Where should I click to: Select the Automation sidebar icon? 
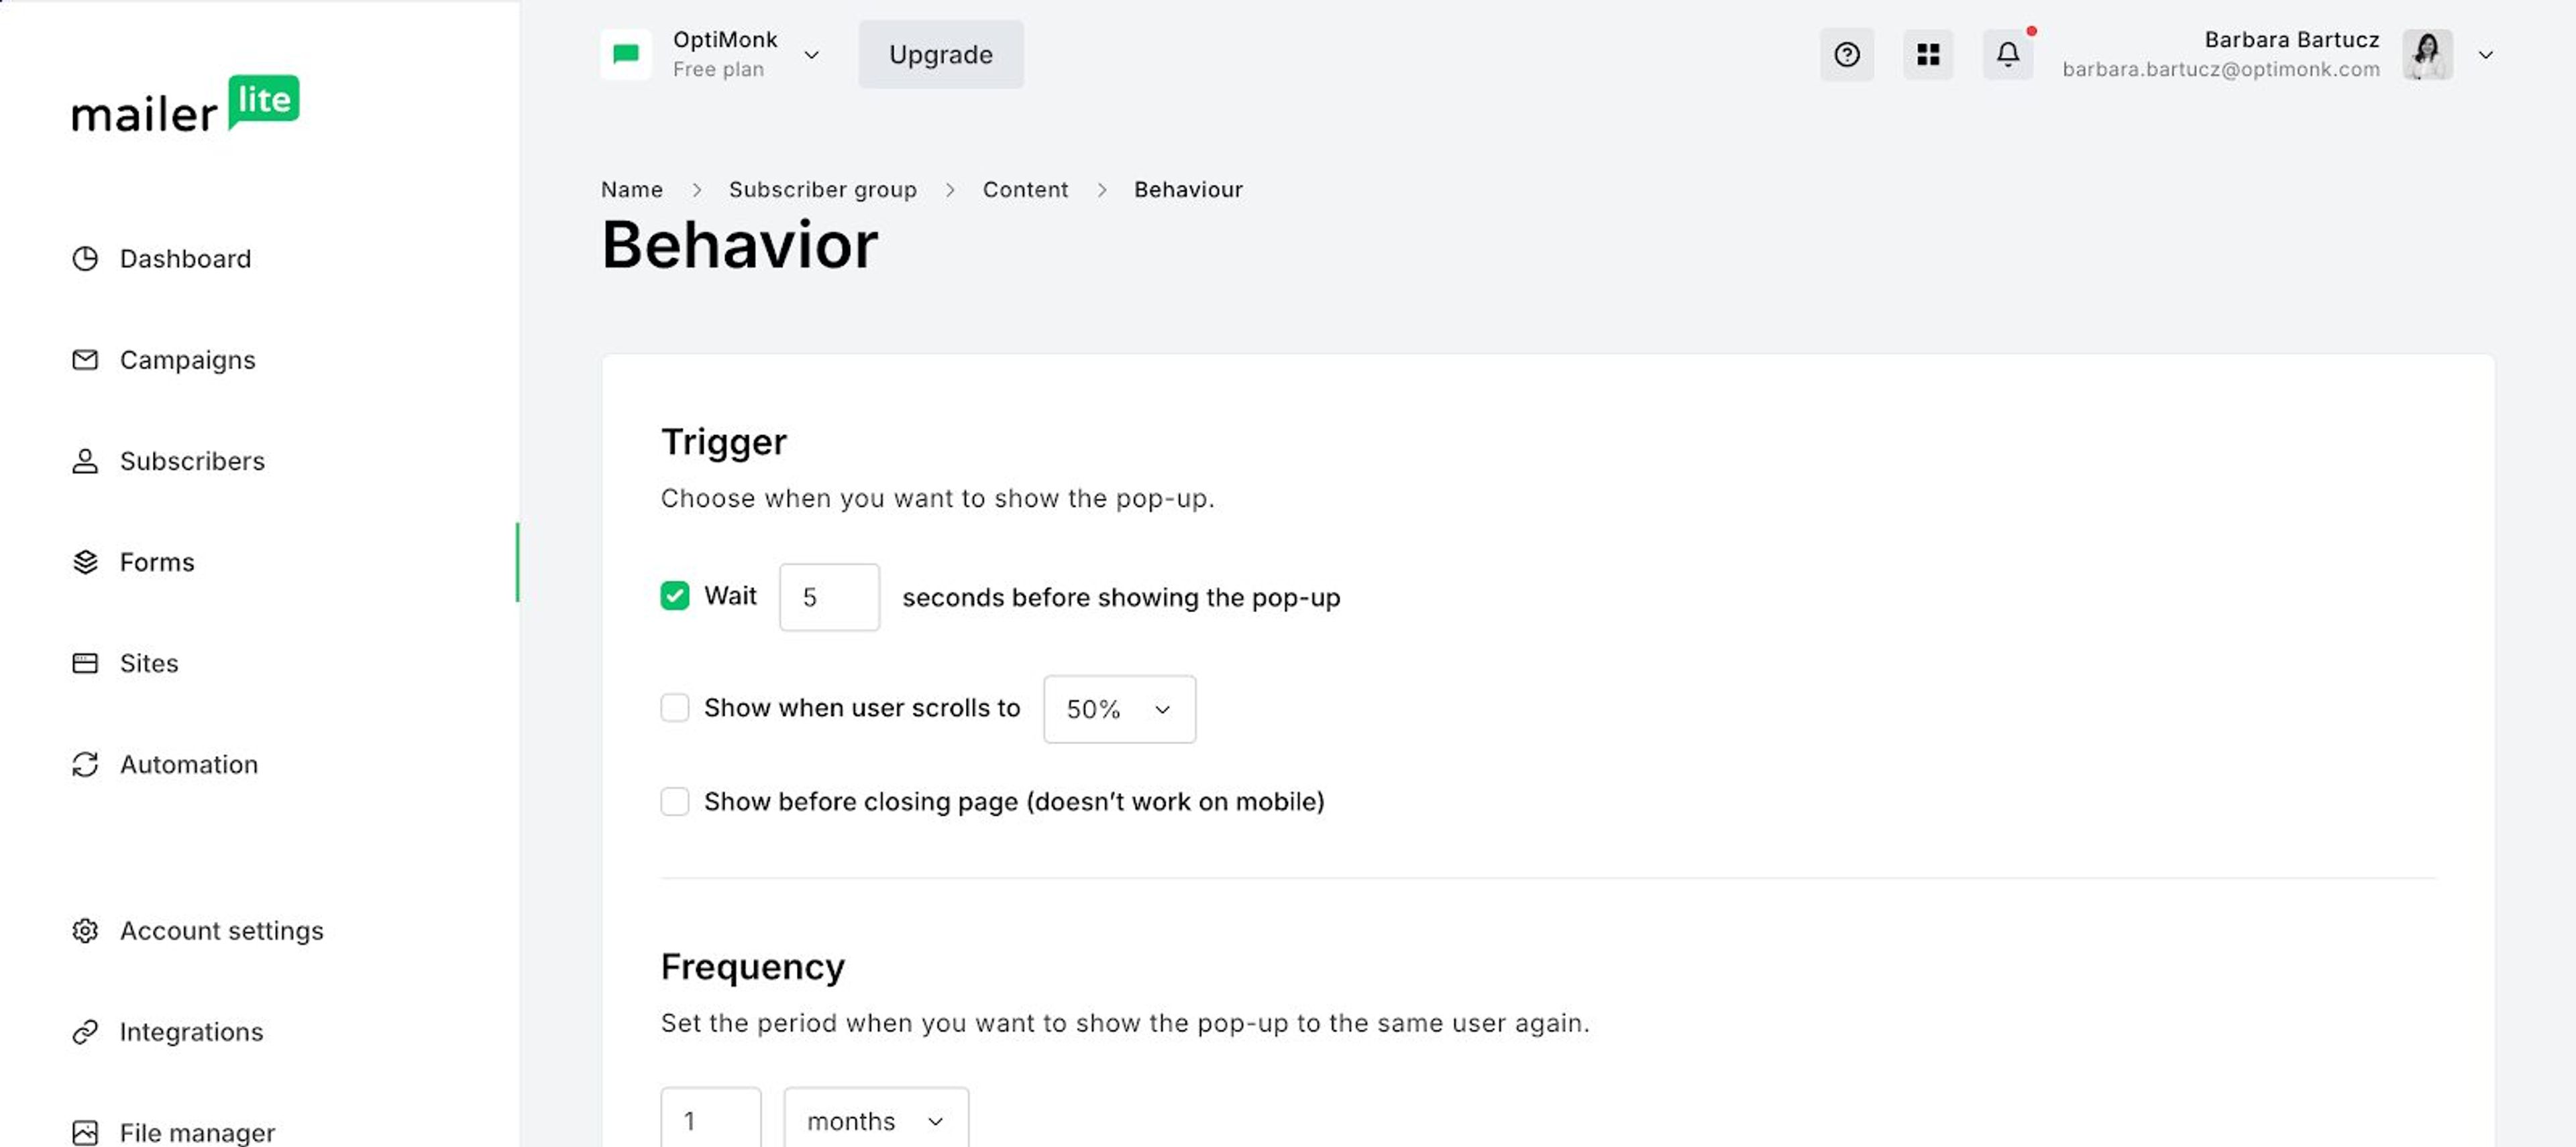click(x=84, y=764)
